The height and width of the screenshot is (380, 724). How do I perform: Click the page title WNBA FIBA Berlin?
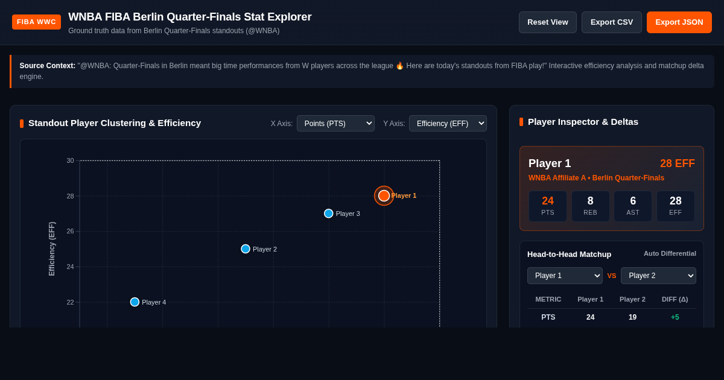190,17
